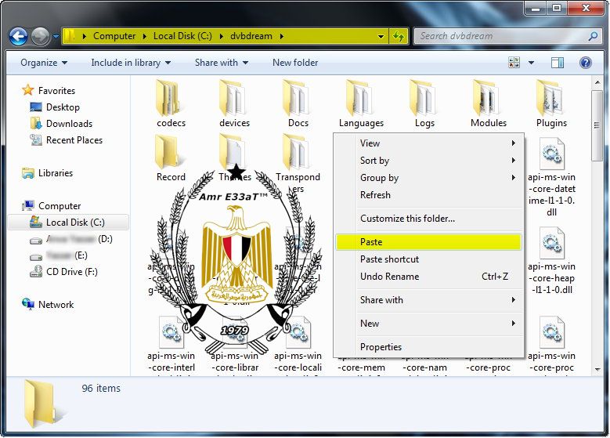Open Include in library dropdown

click(x=131, y=63)
